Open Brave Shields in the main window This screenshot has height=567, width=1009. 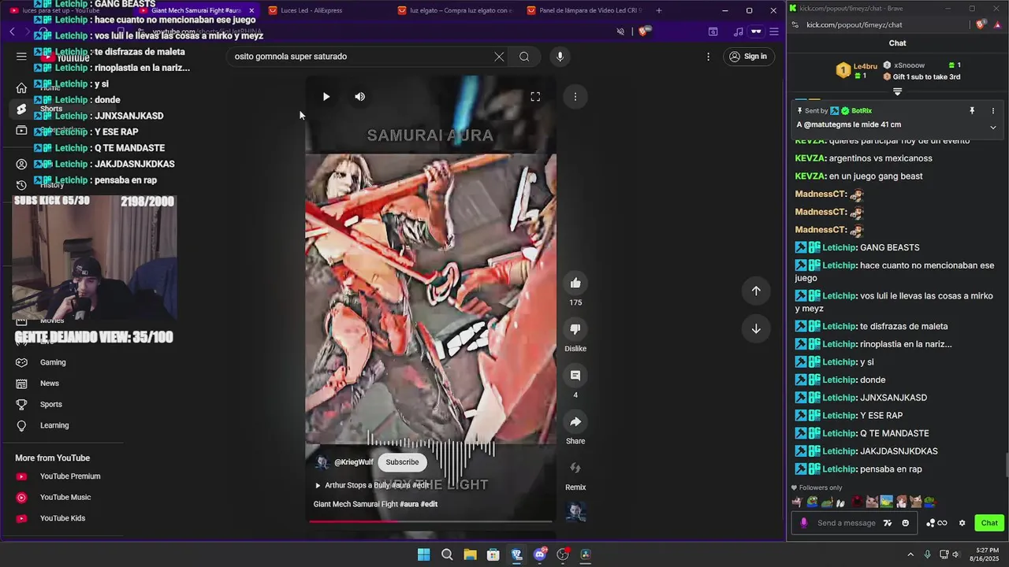click(x=644, y=31)
